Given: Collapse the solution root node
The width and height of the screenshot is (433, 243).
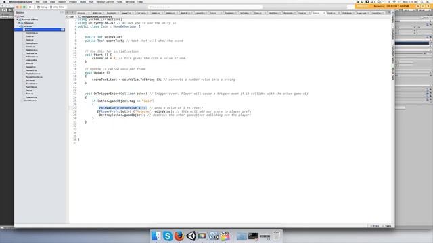Looking at the screenshot, I should coord(16,16).
